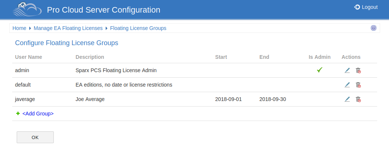Open Manage EA Floating Licenses breadcrumb

pyautogui.click(x=68, y=28)
